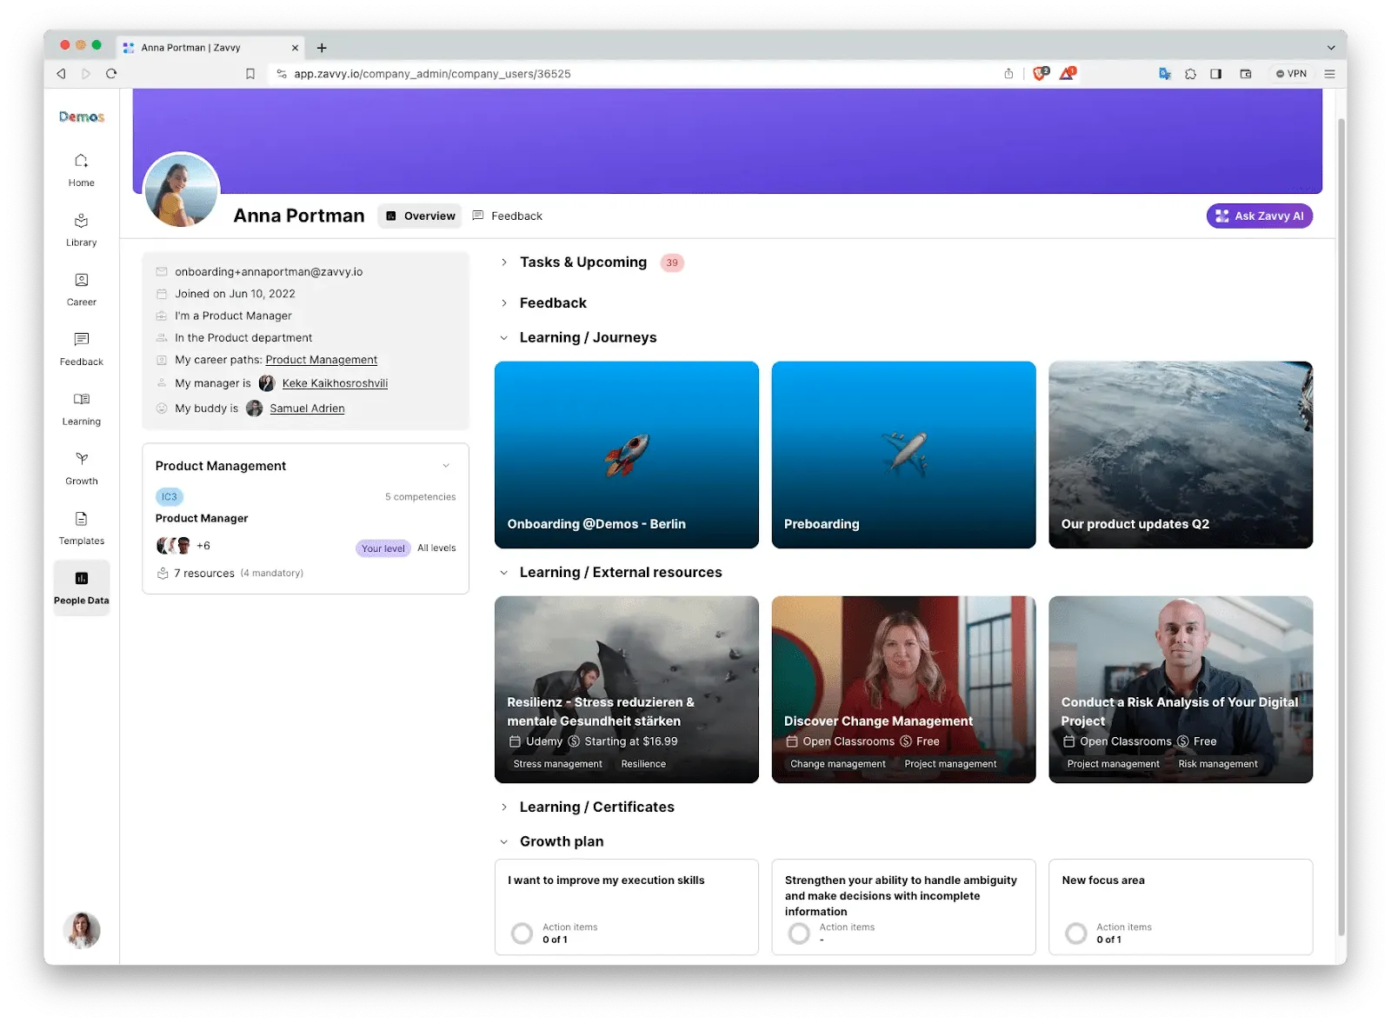Image resolution: width=1391 pixels, height=1023 pixels.
Task: Expand Learning / Certificates section
Action: [503, 807]
